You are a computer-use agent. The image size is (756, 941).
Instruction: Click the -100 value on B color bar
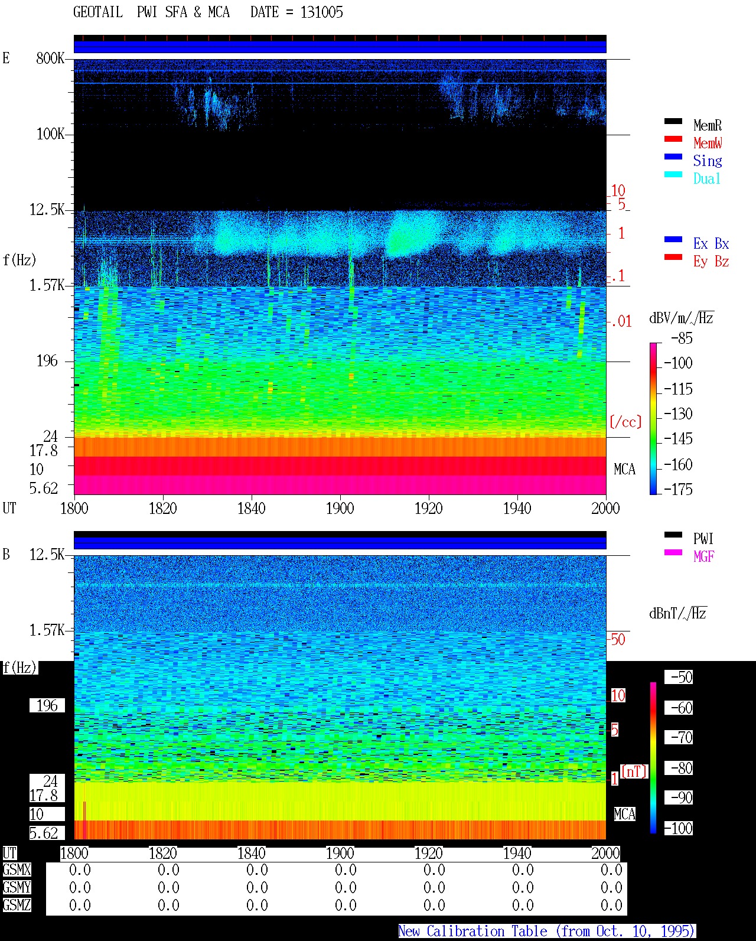pyautogui.click(x=678, y=828)
